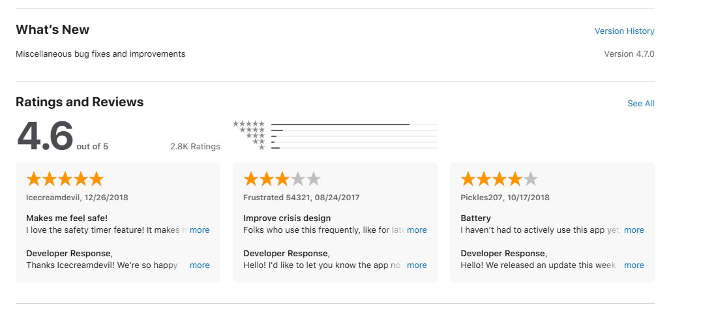716x313 pixels.
Task: Click See All ratings and reviews
Action: click(640, 104)
